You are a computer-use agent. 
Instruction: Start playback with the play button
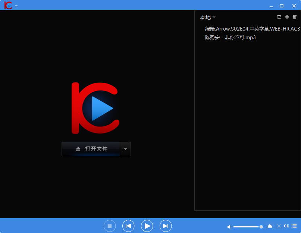pyautogui.click(x=147, y=226)
